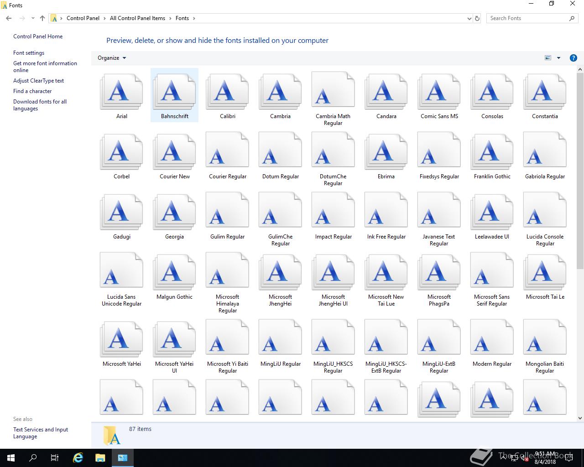This screenshot has height=467, width=584.
Task: Select the Microsoft JhengHei UI font
Action: (x=333, y=271)
